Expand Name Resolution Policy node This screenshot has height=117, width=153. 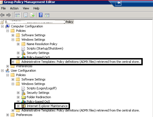point(18,44)
